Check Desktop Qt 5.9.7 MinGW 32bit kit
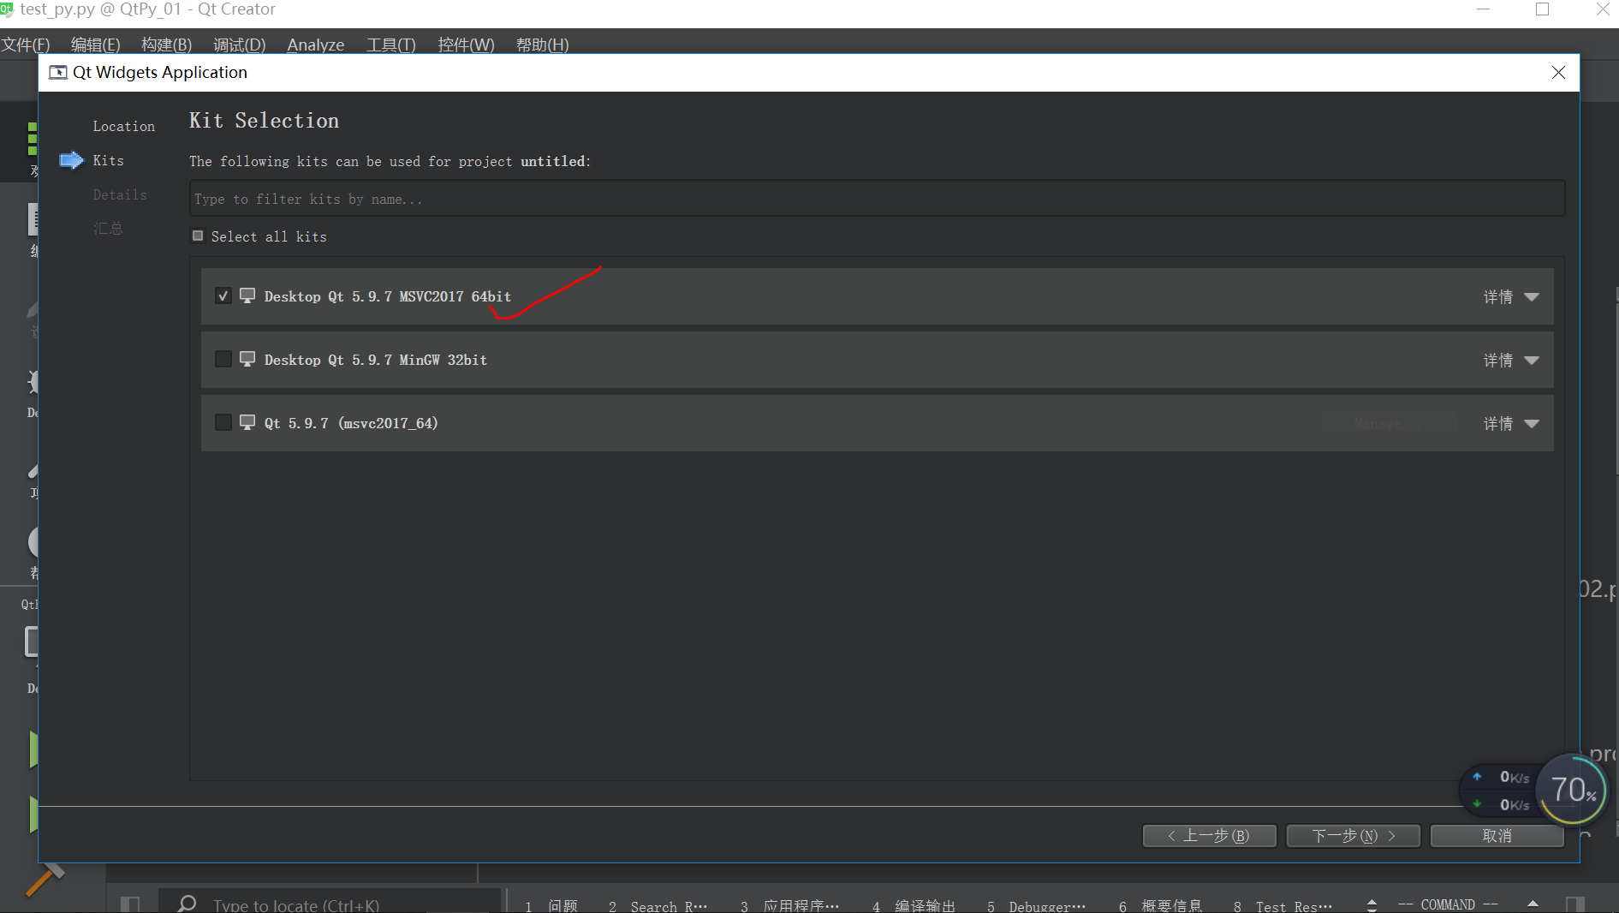The image size is (1619, 913). point(223,359)
